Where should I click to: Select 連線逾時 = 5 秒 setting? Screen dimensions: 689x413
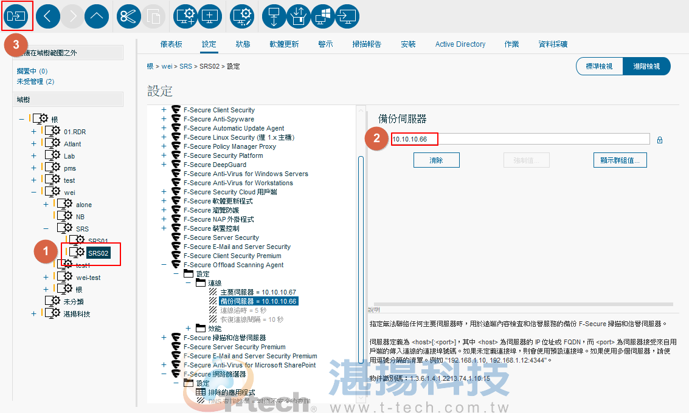[243, 310]
